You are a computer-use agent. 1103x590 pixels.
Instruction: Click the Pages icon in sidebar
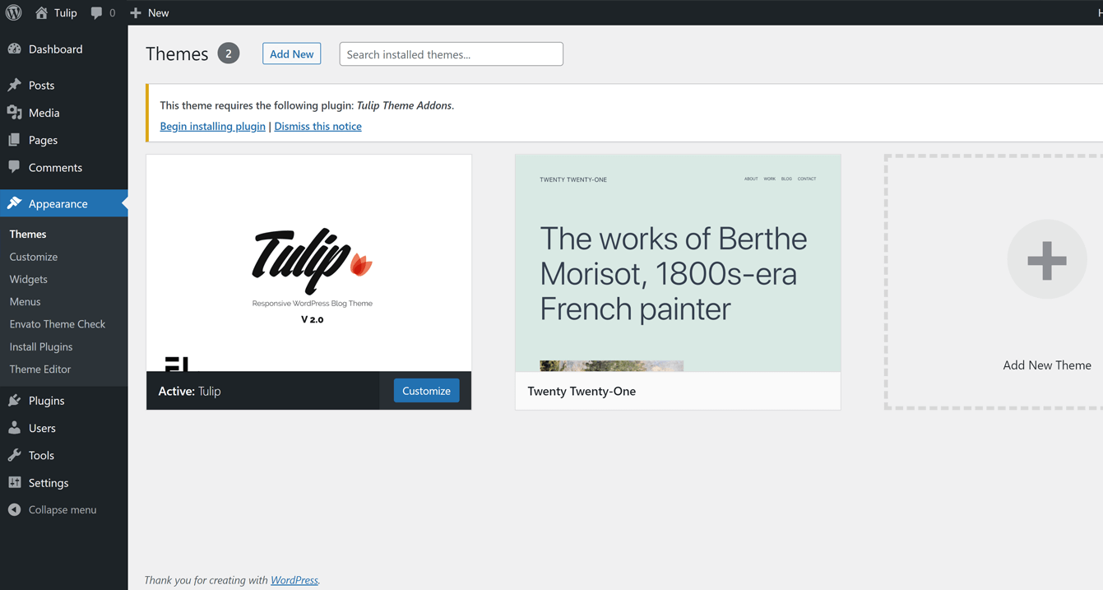[x=14, y=140]
